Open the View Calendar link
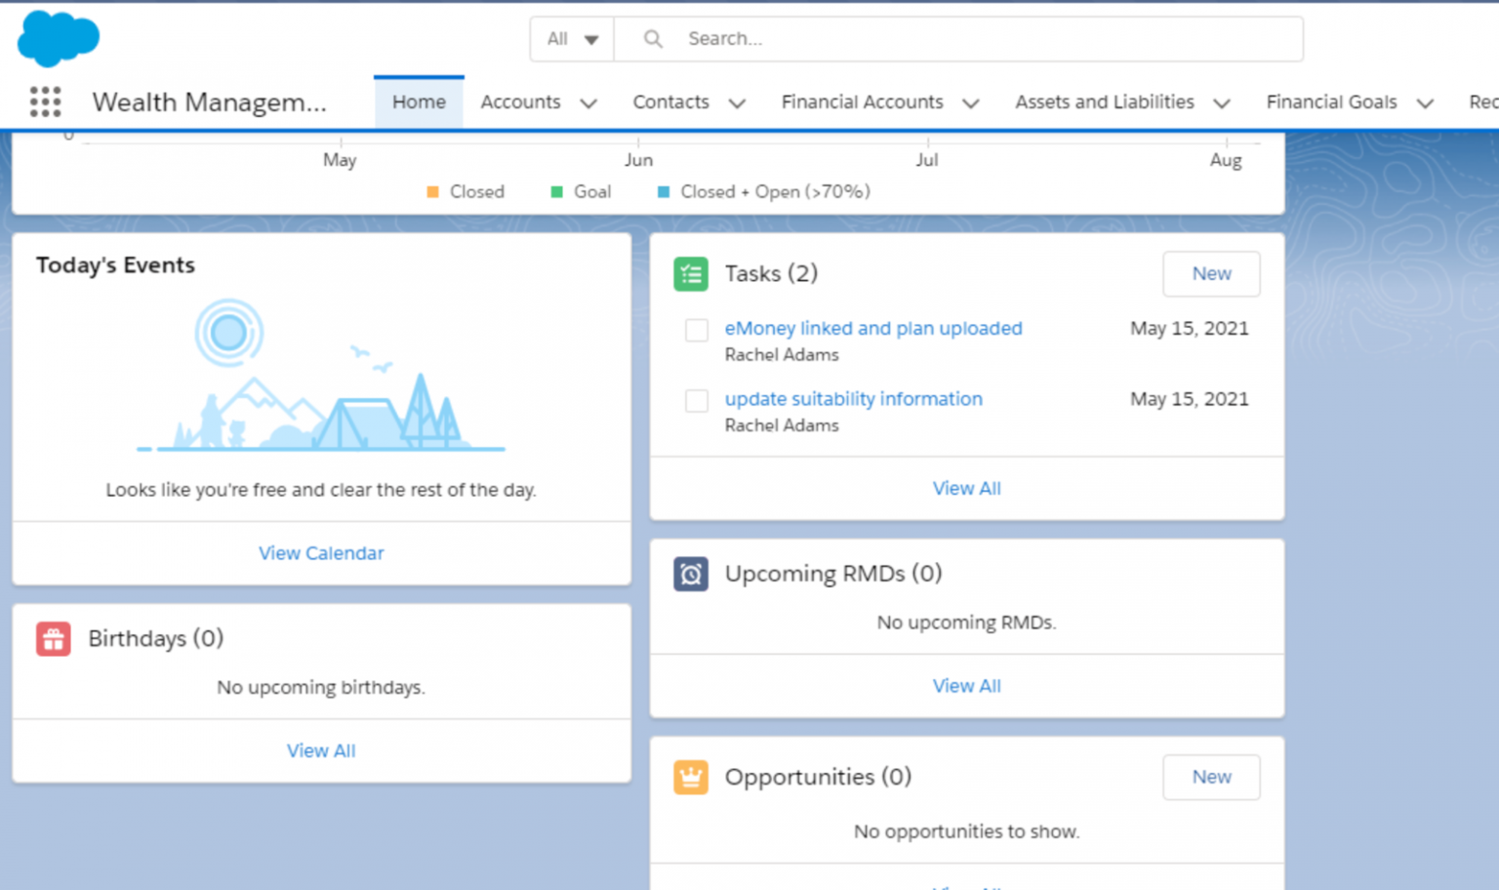This screenshot has height=890, width=1499. coord(321,553)
